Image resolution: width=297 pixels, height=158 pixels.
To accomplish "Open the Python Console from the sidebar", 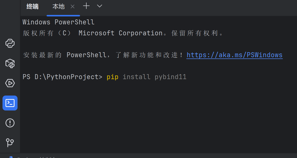I will 10,43.
